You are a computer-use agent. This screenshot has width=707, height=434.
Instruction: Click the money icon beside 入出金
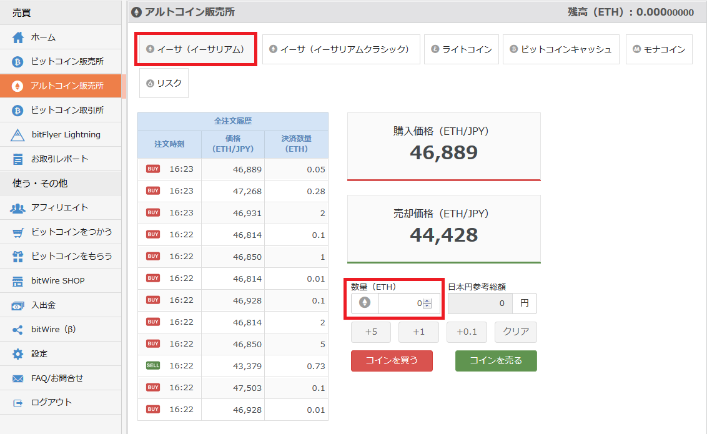17,305
